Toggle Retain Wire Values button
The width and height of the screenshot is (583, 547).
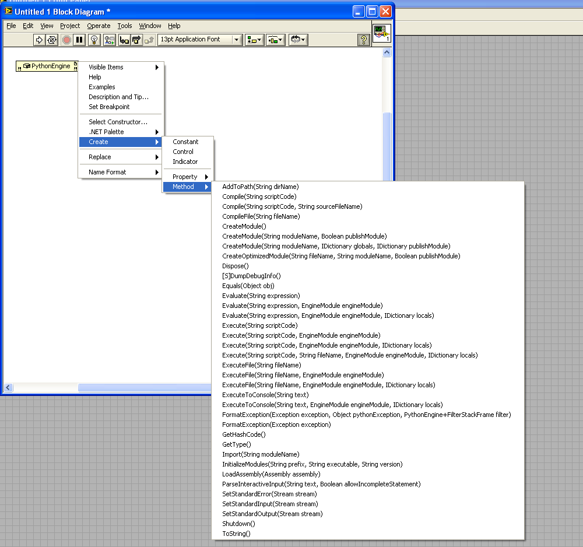(110, 40)
